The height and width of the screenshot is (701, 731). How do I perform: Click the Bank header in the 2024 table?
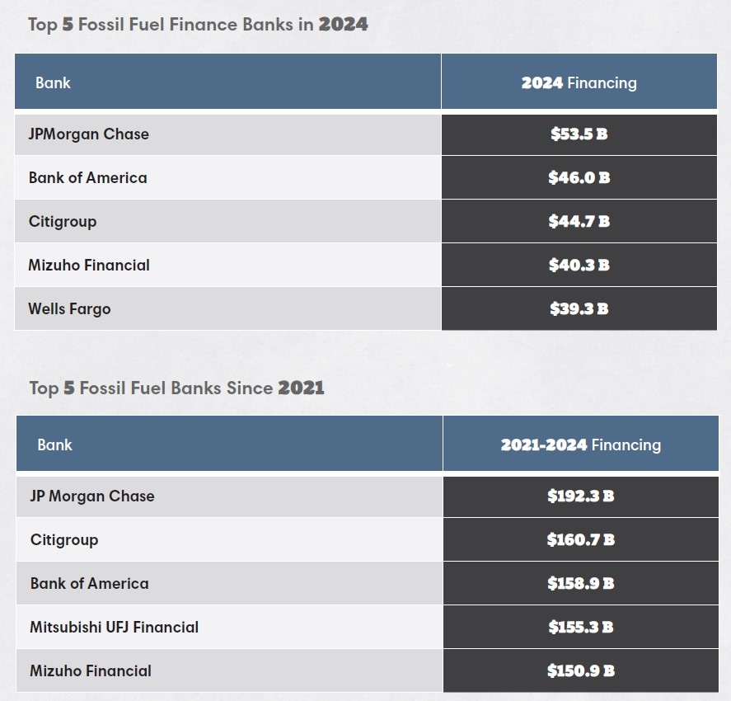click(53, 83)
